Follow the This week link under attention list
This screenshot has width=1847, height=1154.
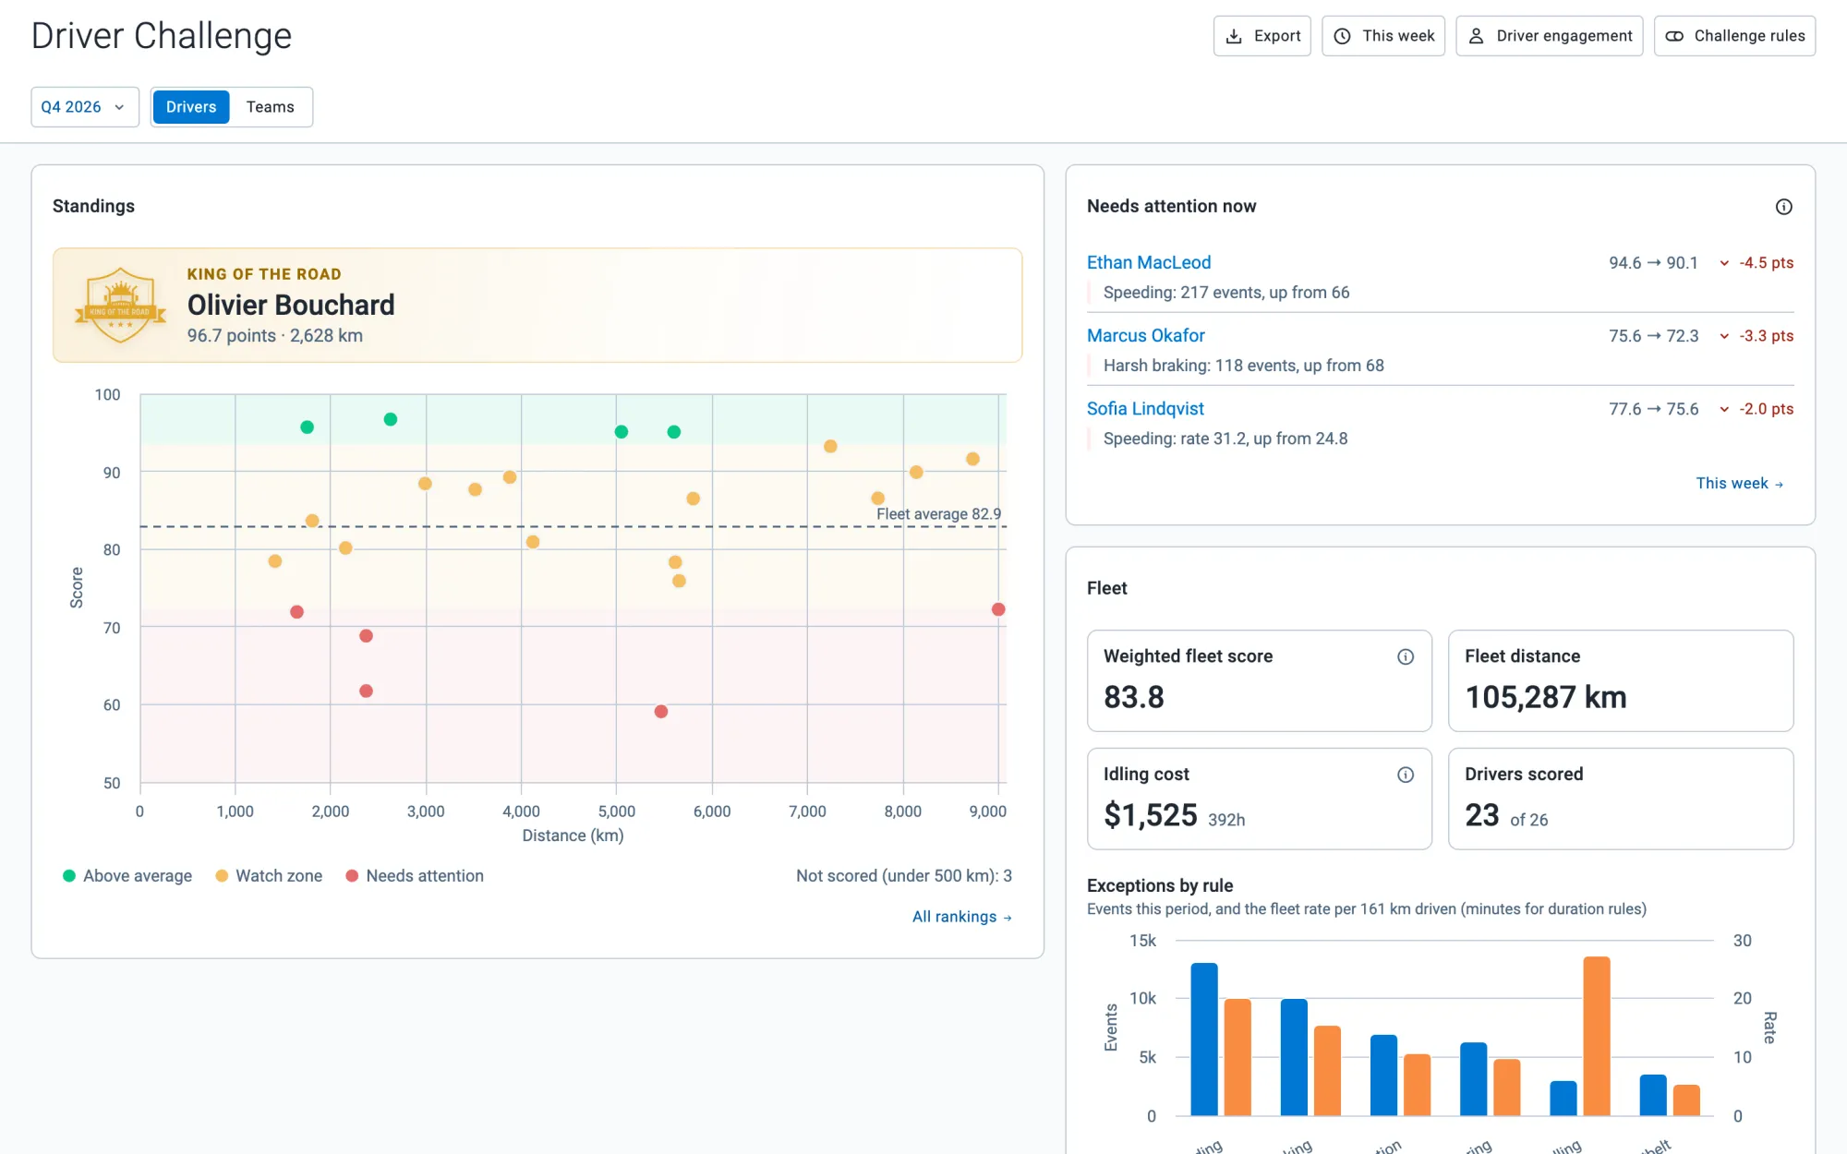1740,483
